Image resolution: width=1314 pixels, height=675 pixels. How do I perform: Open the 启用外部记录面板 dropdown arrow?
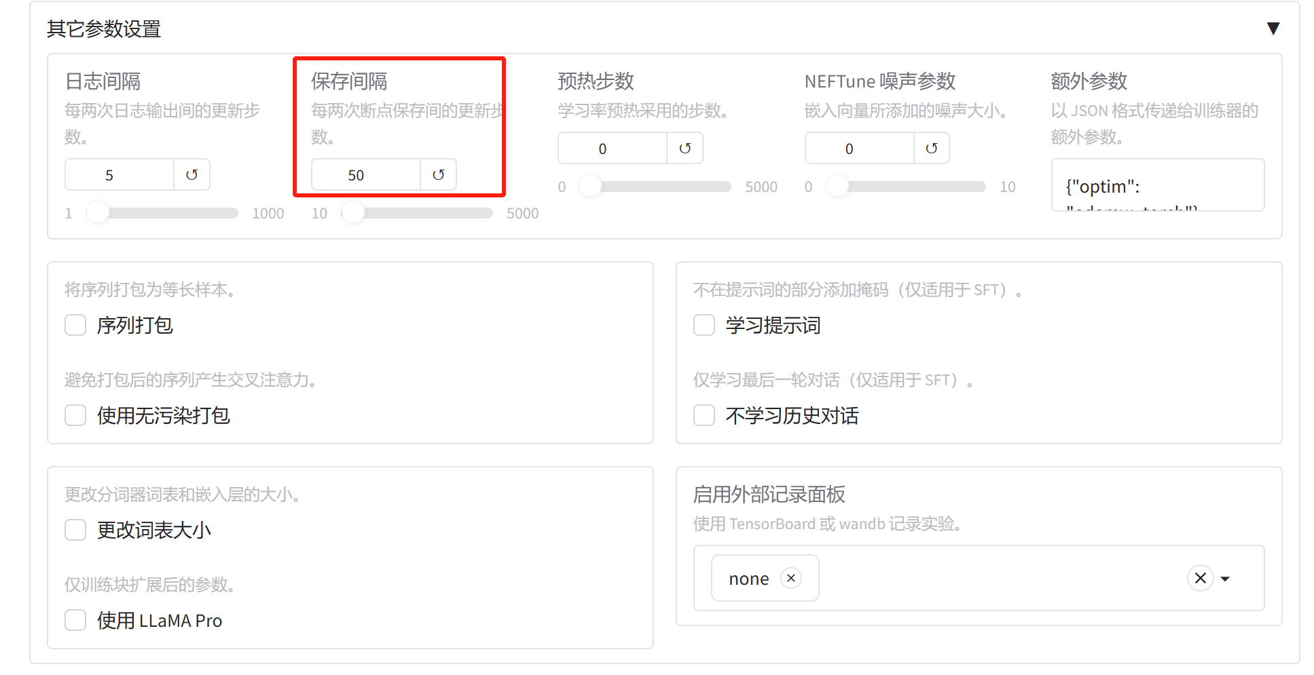point(1225,579)
